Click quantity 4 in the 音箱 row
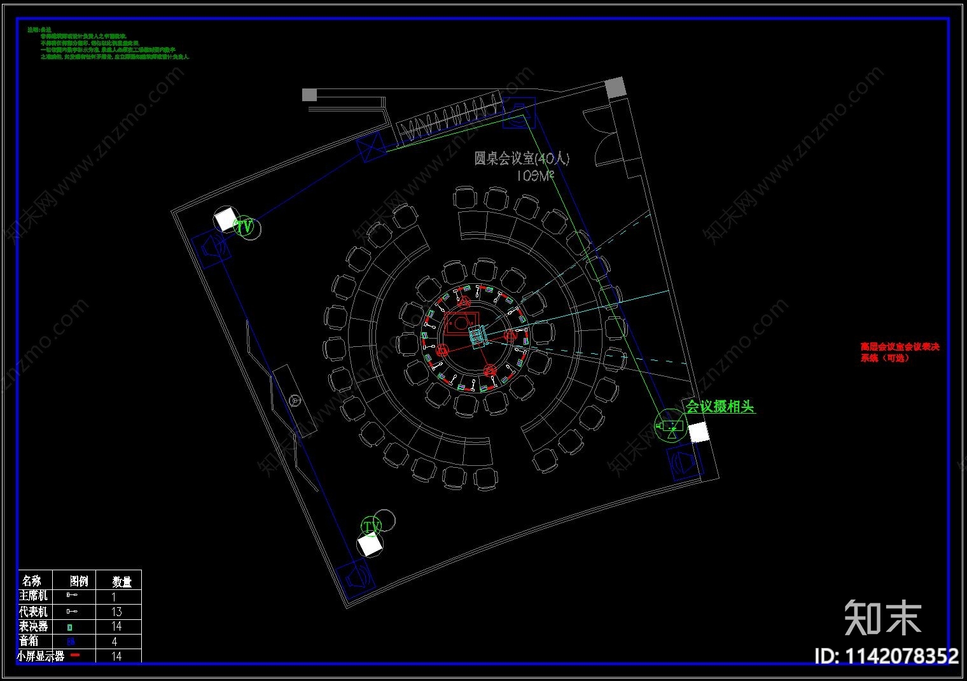The height and width of the screenshot is (681, 967). coord(115,642)
